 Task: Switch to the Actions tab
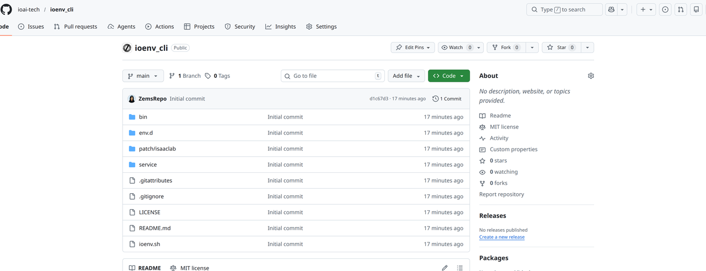coord(159,26)
